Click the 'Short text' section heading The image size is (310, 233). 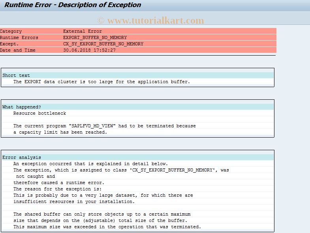pyautogui.click(x=16, y=75)
